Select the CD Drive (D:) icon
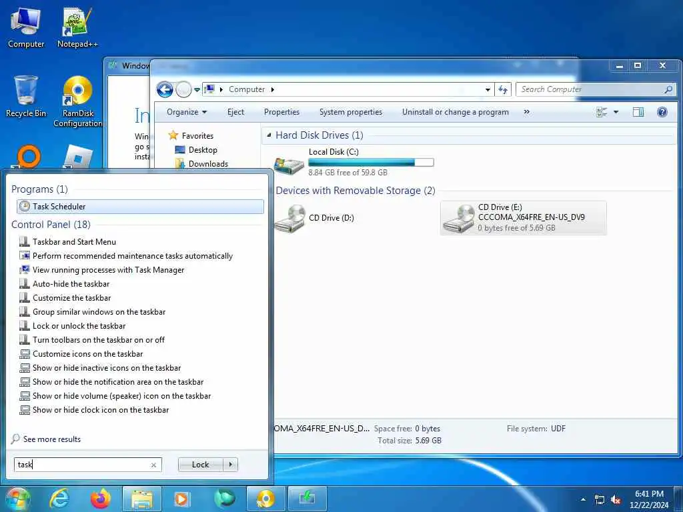This screenshot has width=683, height=512. 290,219
